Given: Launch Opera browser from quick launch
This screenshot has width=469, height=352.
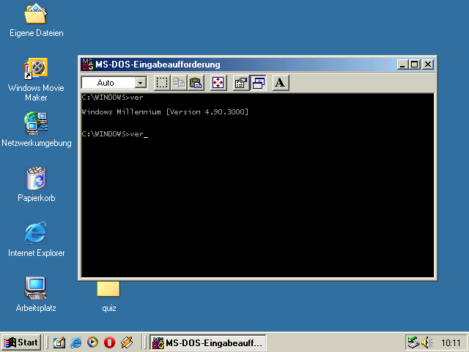Looking at the screenshot, I should [109, 342].
